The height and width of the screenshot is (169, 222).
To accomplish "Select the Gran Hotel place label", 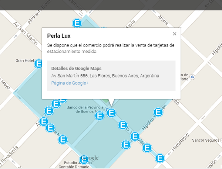I will tap(25, 61).
